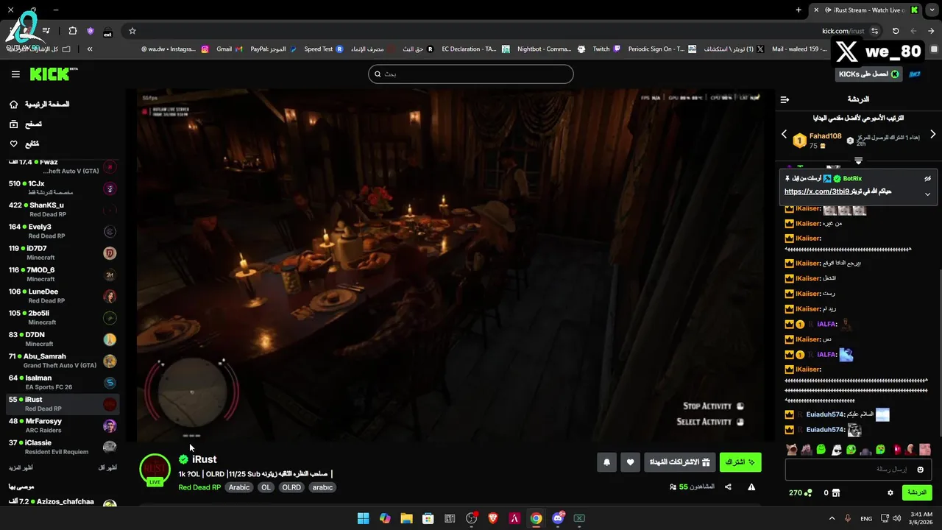Open Evely3 channel in sidebar
Screen dimensions: 942x530
(x=63, y=231)
